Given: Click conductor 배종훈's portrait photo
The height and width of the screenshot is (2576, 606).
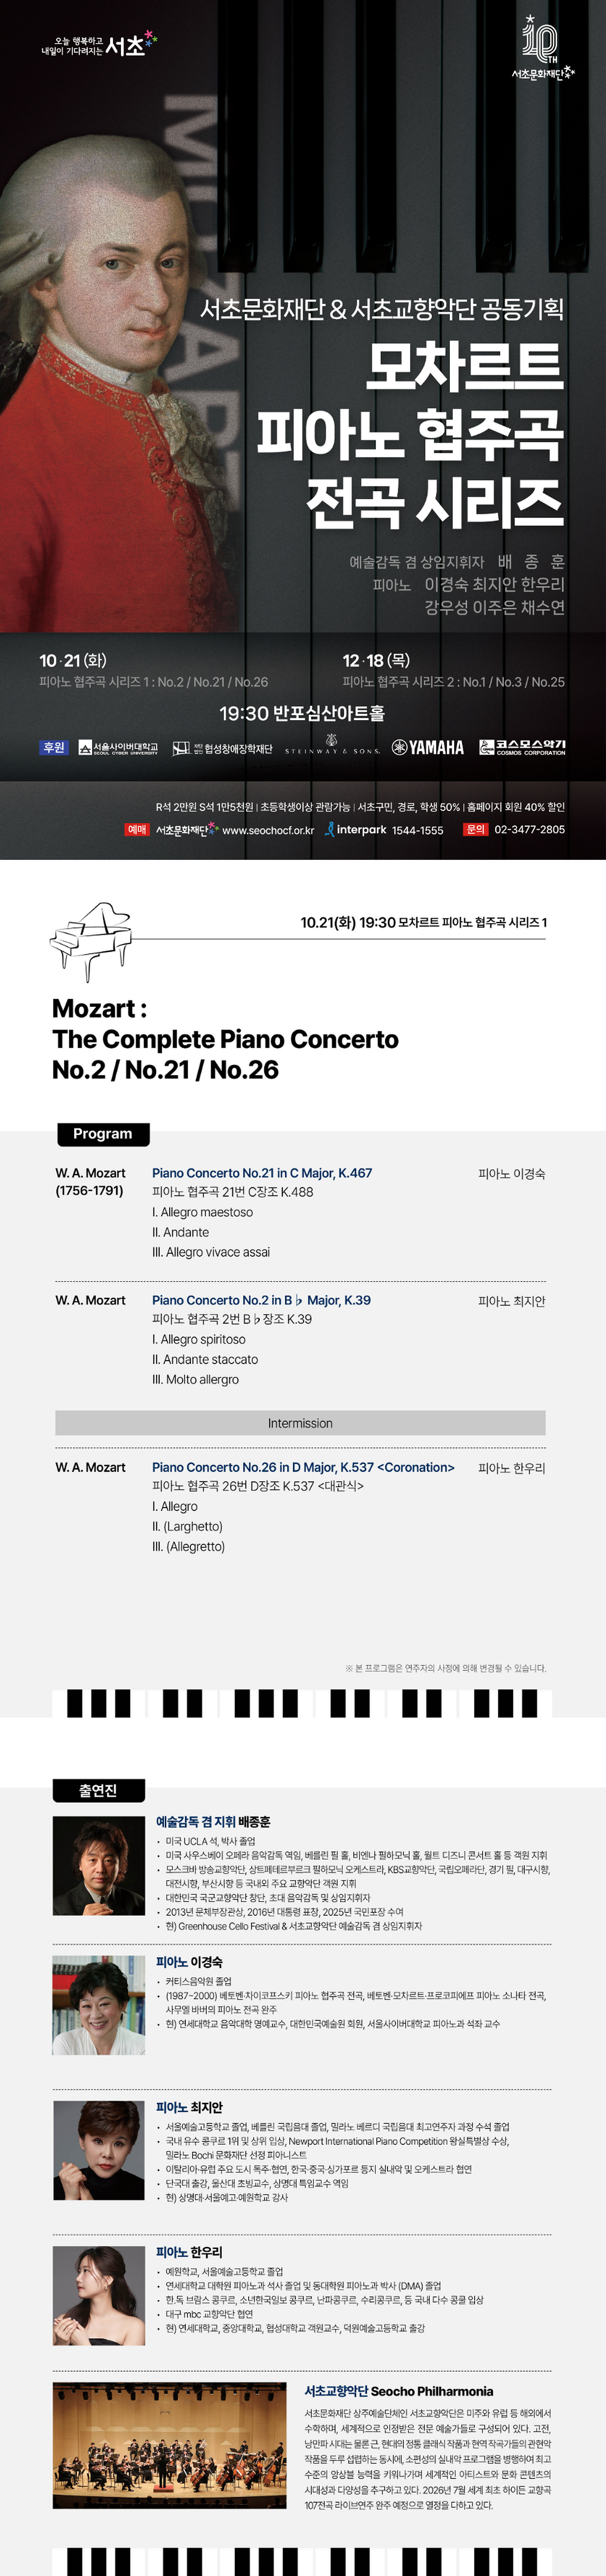Looking at the screenshot, I should [99, 1866].
